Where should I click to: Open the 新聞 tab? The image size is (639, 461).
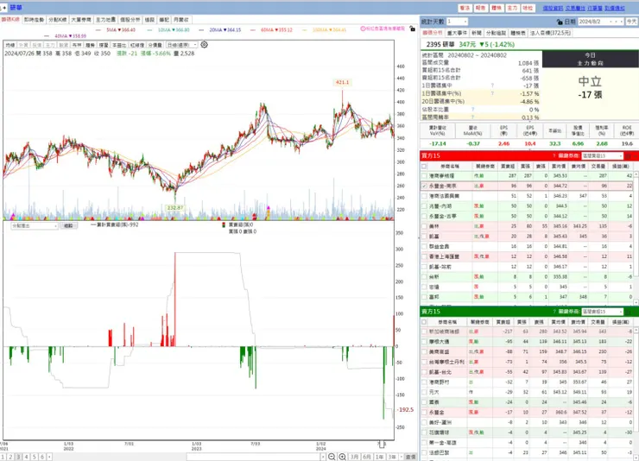click(x=477, y=33)
